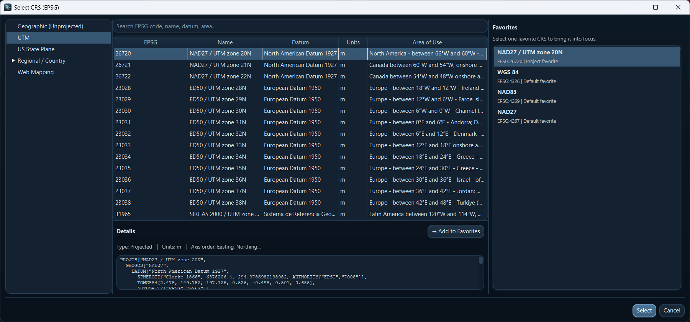Sort by Area of Use column header
The height and width of the screenshot is (322, 690).
(427, 42)
